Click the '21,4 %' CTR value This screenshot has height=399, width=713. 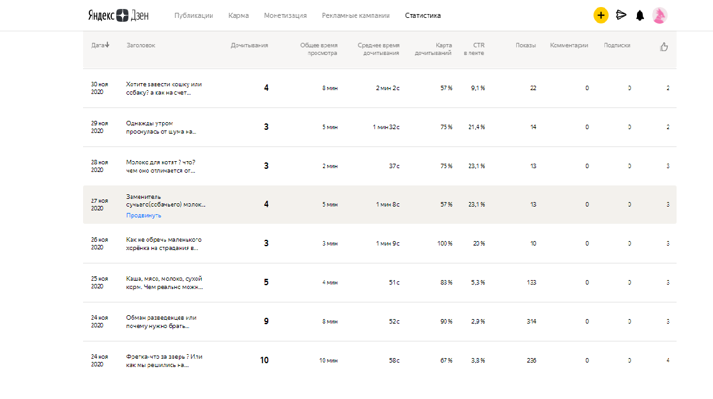(477, 127)
